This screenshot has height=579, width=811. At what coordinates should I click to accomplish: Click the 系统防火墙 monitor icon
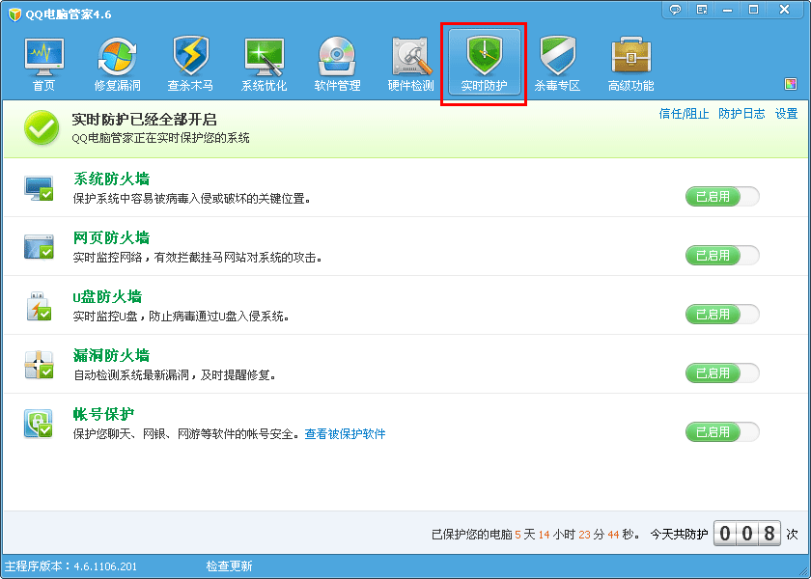tap(39, 188)
